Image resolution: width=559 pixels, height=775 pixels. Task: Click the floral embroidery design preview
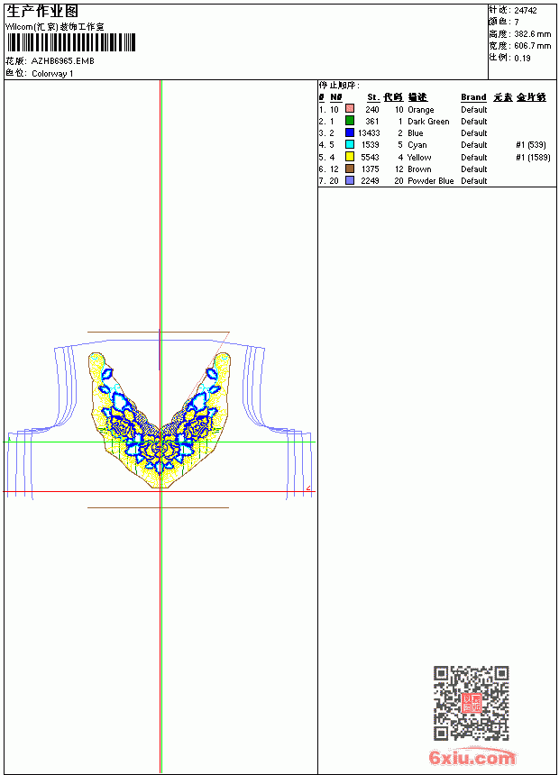pyautogui.click(x=160, y=420)
